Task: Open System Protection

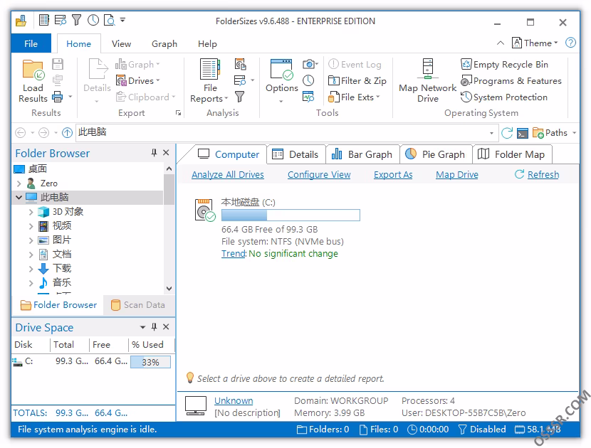Action: (x=504, y=97)
